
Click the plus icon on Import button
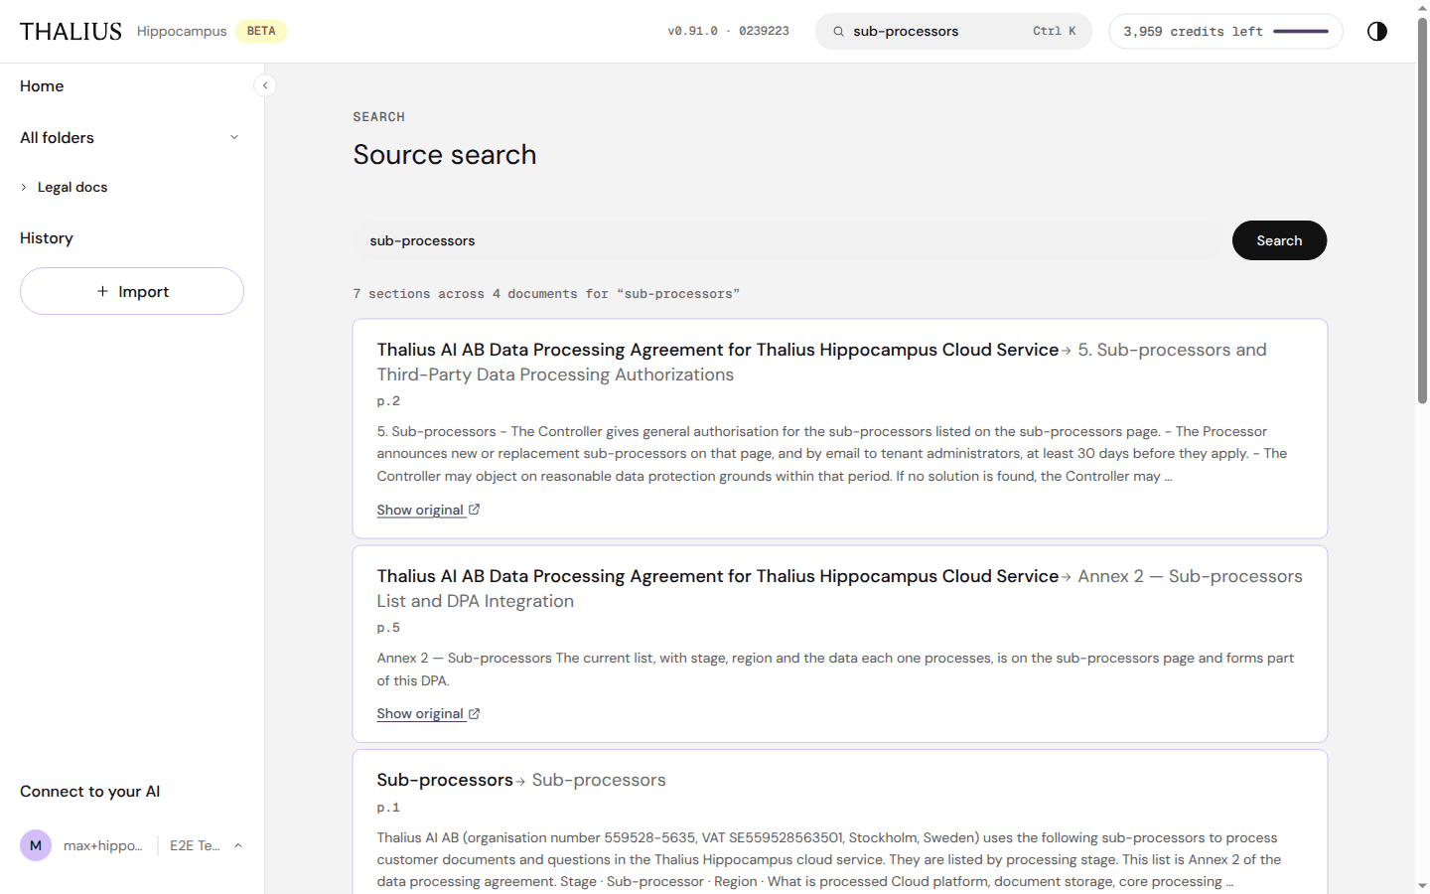[x=102, y=291]
